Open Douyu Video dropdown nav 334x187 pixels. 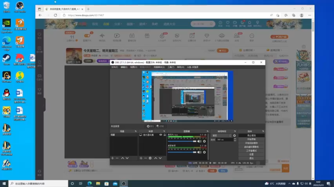click(x=130, y=24)
